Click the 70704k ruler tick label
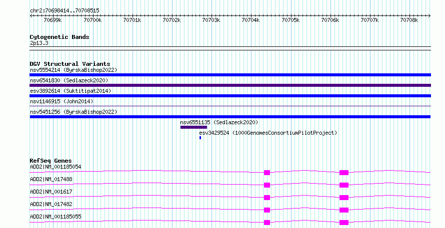Screen dimensions: 445x228 click(250, 20)
